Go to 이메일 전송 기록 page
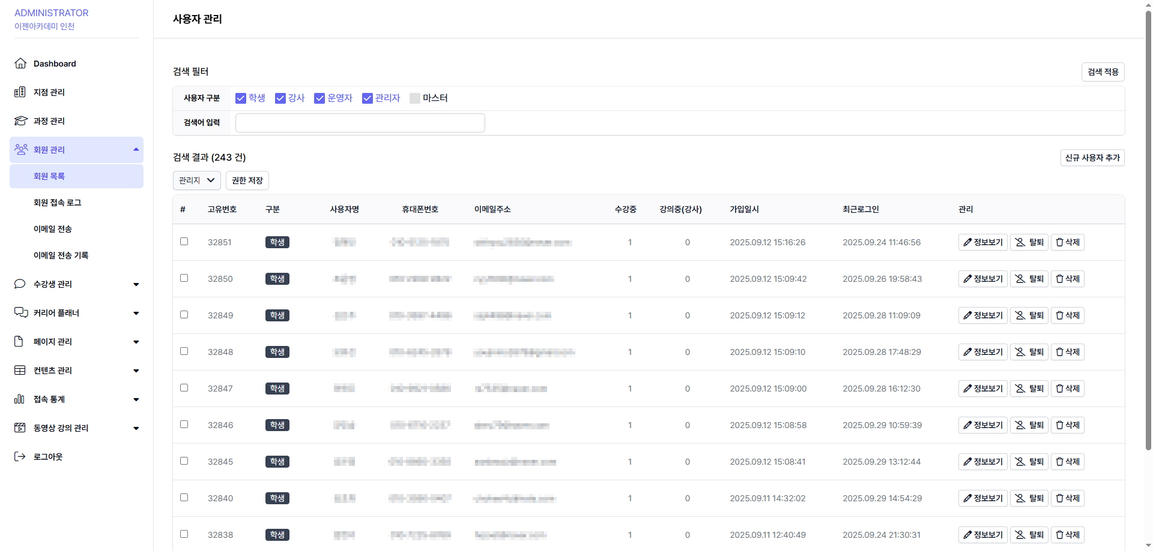The image size is (1153, 551). 61,255
